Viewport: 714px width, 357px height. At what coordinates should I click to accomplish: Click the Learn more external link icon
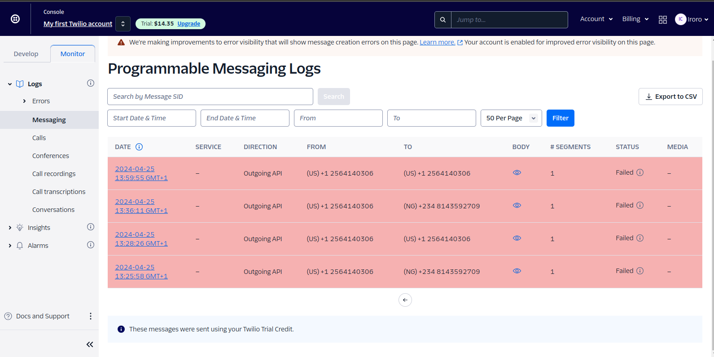coord(460,43)
